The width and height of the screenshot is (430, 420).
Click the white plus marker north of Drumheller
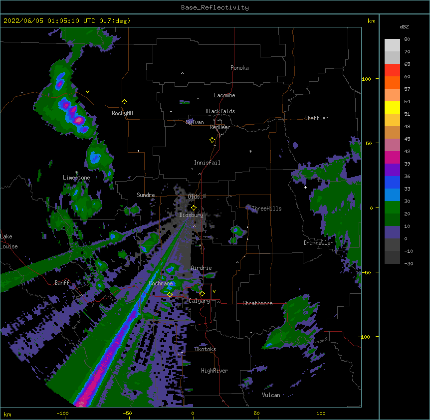click(x=305, y=187)
